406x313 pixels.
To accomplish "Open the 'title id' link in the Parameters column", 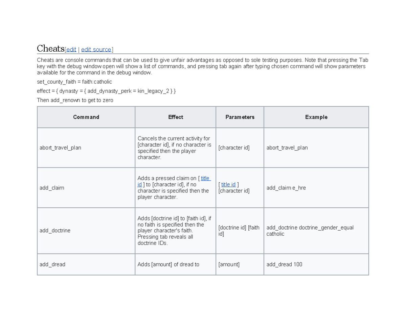I will click(x=228, y=184).
